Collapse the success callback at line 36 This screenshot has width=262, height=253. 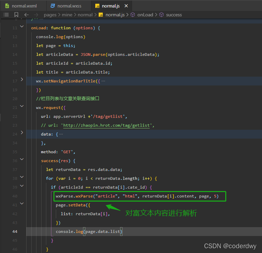(x=22, y=159)
